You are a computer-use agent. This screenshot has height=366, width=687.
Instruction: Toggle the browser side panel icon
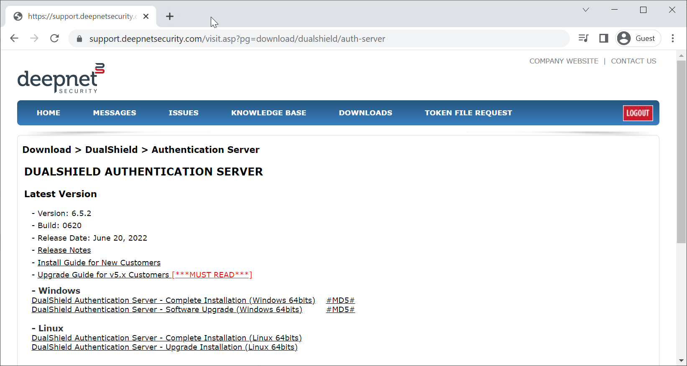pyautogui.click(x=603, y=38)
